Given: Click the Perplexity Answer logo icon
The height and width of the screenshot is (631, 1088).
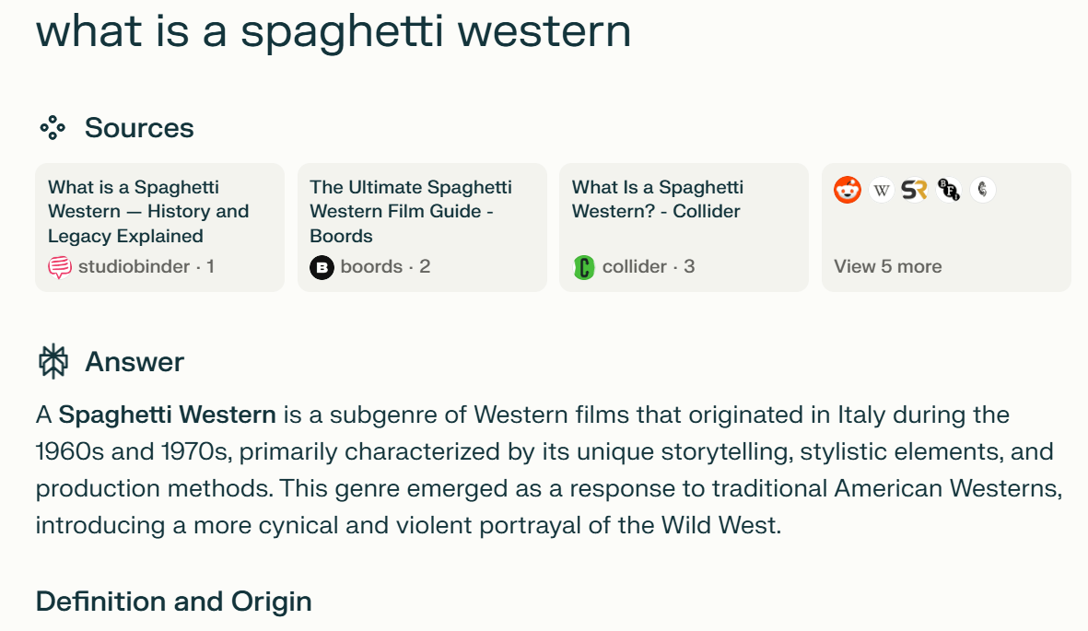Looking at the screenshot, I should pyautogui.click(x=53, y=362).
